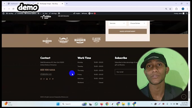Click Edit Page in admin bar
192x108 pixels.
(x=53, y=14)
